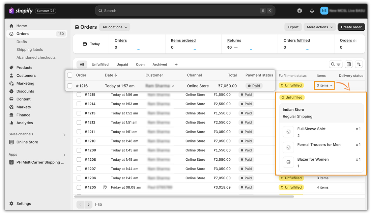Expand customer dropdown on order #1216
Viewport: 371px width, 214px height.
click(173, 86)
